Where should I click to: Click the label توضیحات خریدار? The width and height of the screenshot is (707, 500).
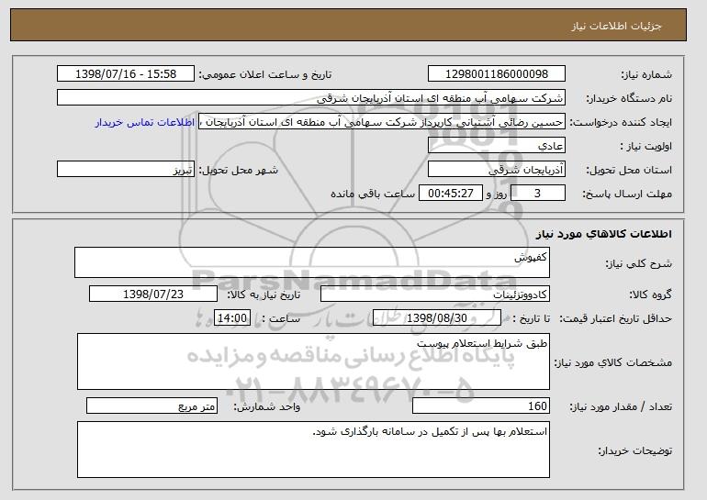coord(634,450)
